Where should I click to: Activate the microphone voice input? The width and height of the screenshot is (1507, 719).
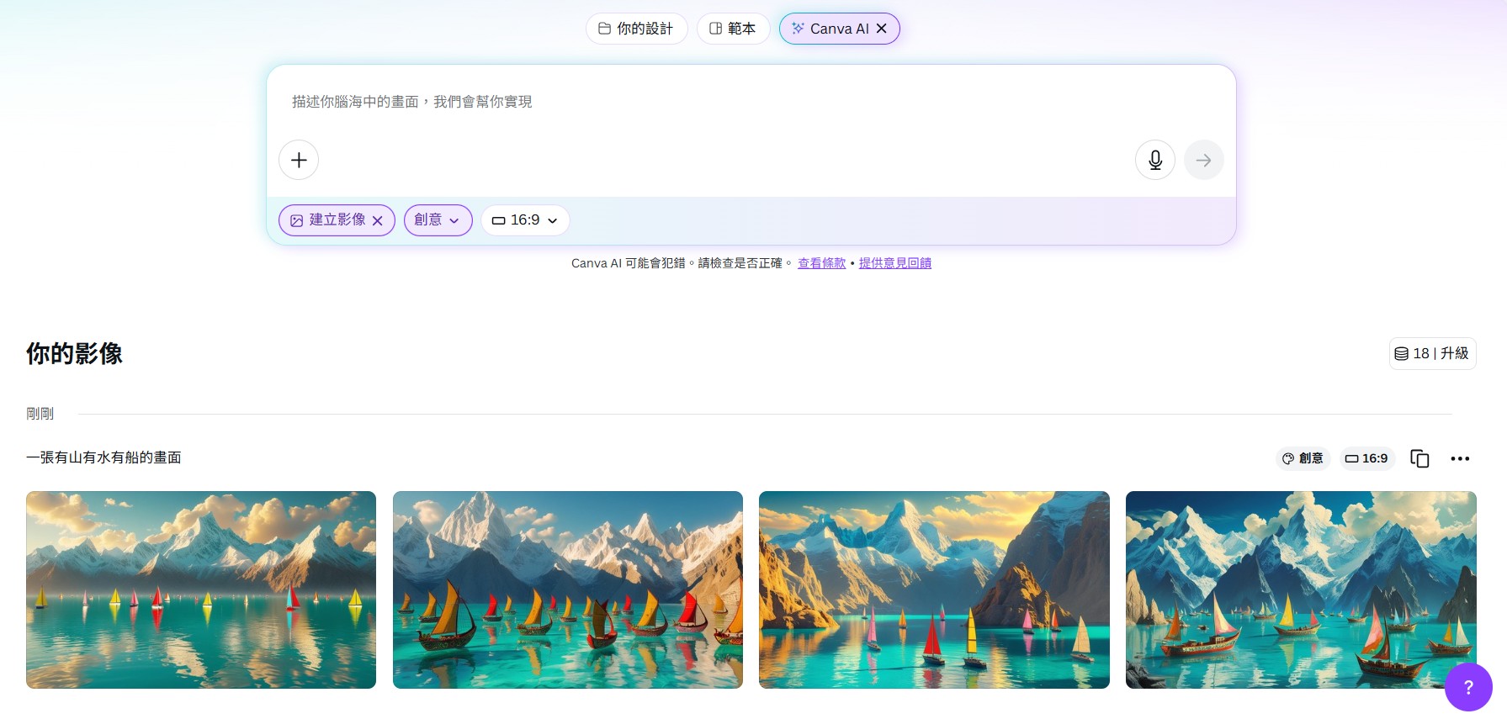click(1155, 160)
